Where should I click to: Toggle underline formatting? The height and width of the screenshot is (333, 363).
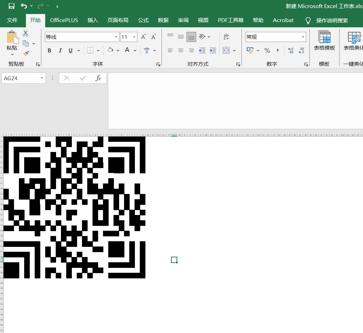coord(71,50)
